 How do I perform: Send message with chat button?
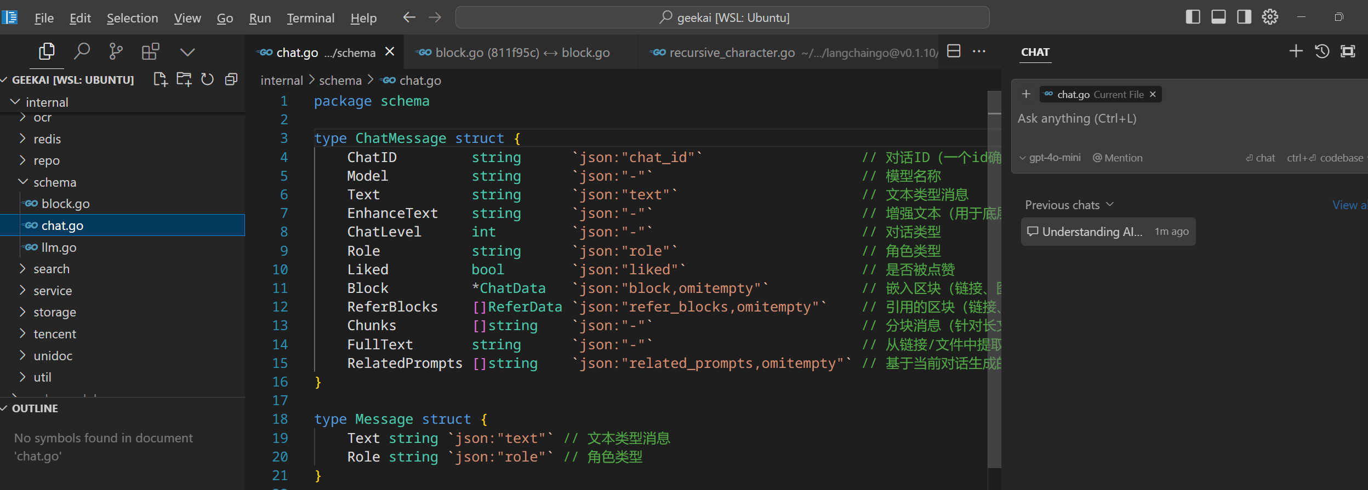click(x=1260, y=158)
